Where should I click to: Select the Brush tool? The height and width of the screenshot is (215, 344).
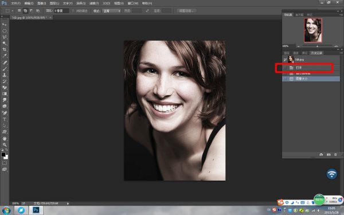click(5, 69)
